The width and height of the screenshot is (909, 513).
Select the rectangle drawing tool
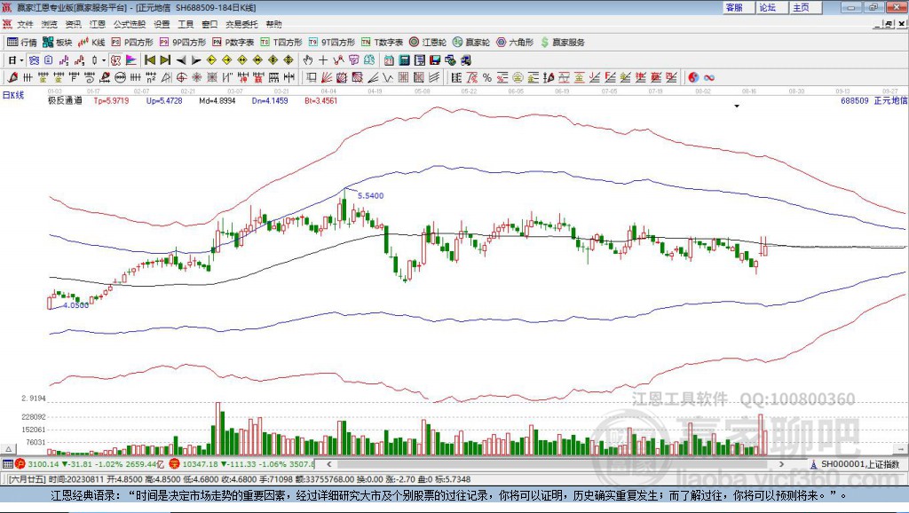[x=312, y=77]
